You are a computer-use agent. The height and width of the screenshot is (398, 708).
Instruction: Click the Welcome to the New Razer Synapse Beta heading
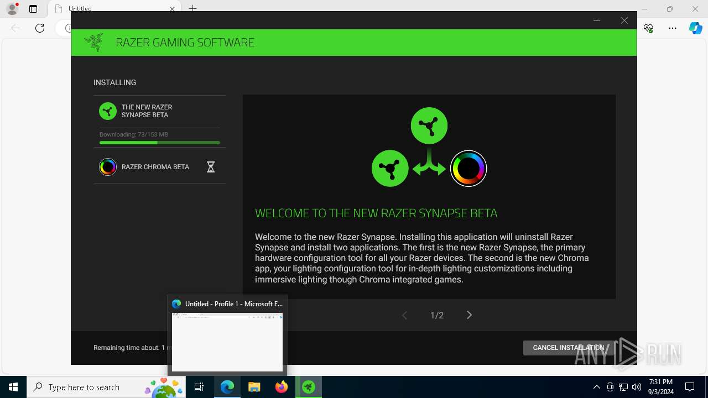pyautogui.click(x=376, y=213)
